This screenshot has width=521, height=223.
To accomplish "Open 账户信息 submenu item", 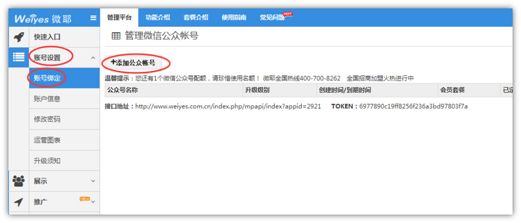I will pos(65,99).
